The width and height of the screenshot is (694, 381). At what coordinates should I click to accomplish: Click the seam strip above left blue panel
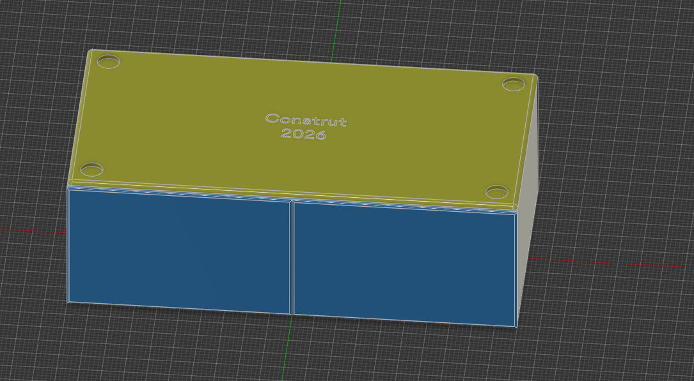click(x=179, y=193)
